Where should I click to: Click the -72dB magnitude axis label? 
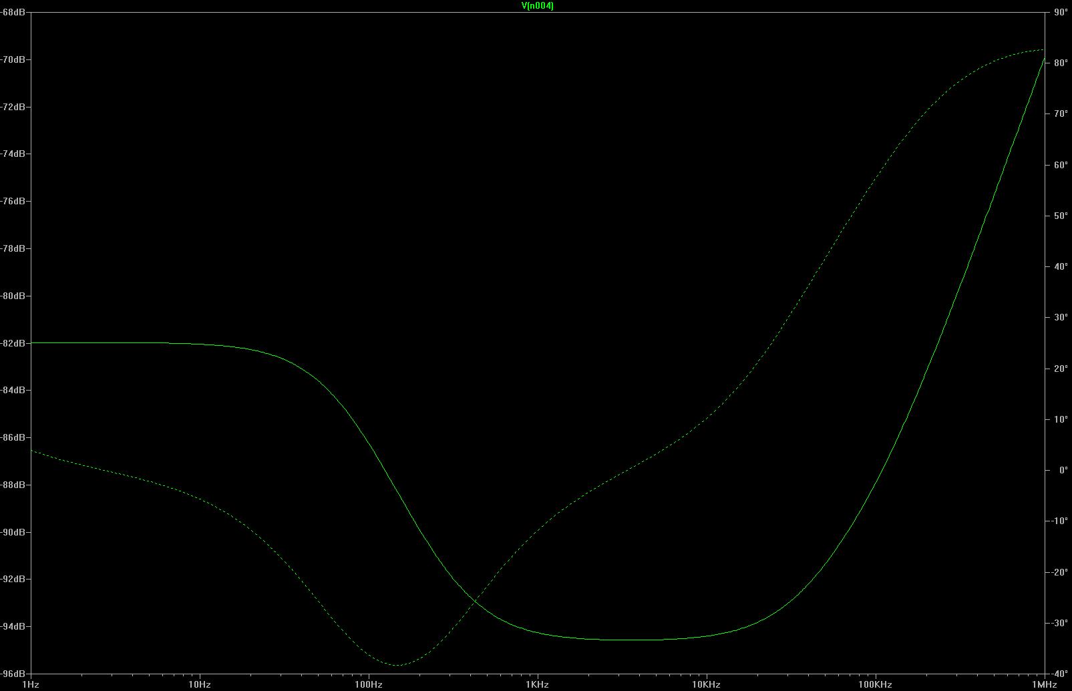(x=13, y=107)
